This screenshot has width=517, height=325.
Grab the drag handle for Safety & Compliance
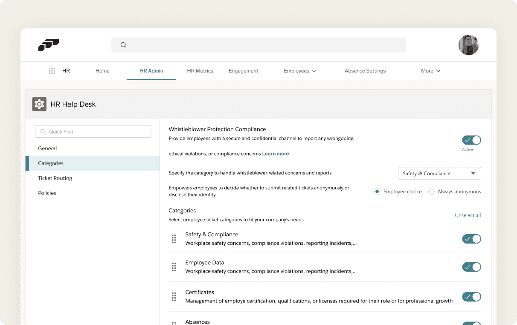tap(174, 239)
